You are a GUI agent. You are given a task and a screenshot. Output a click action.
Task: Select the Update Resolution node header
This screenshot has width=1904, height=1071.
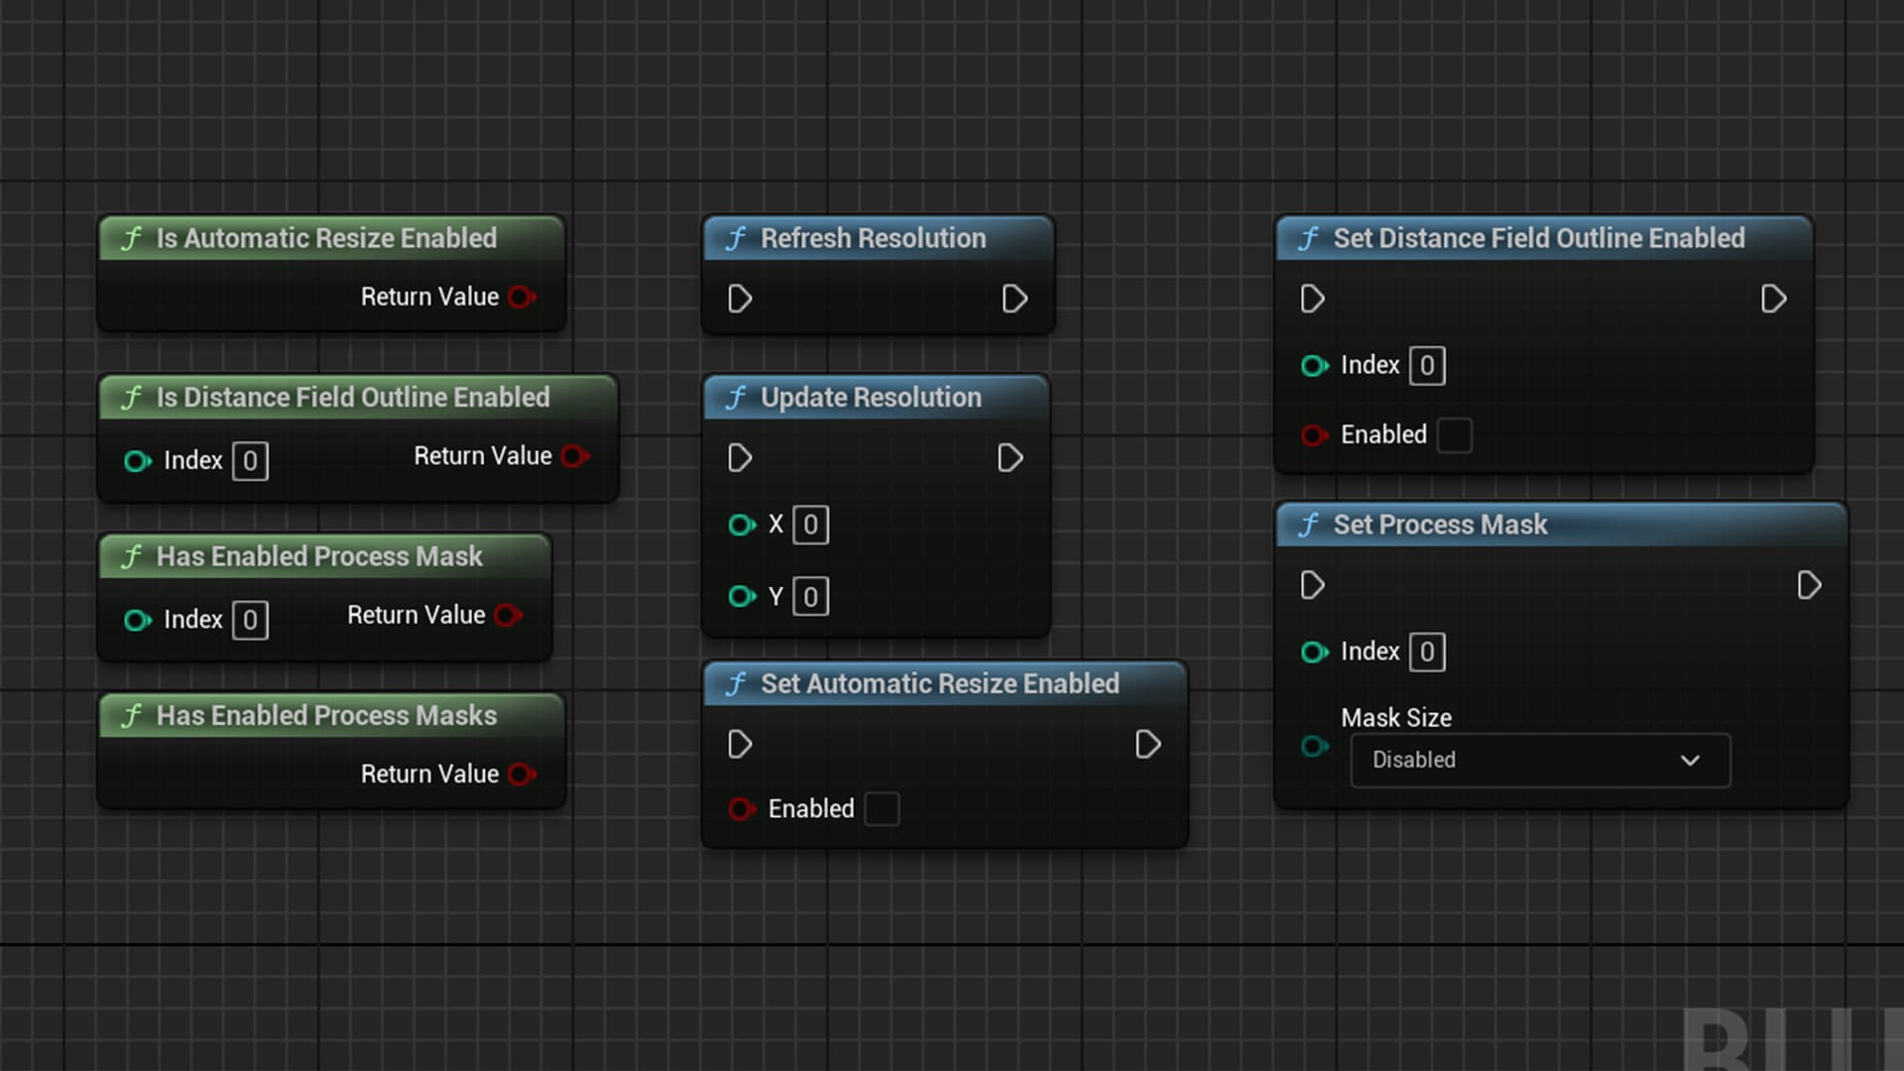(873, 397)
